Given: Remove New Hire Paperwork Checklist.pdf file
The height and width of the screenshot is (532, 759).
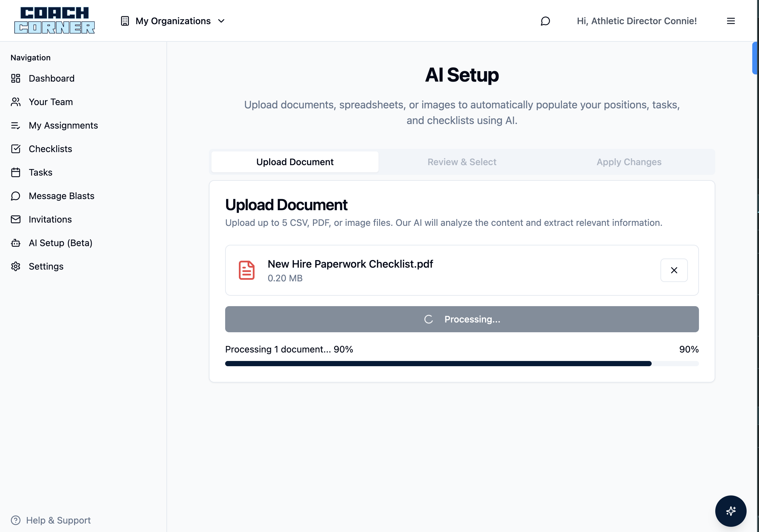Looking at the screenshot, I should (x=674, y=270).
